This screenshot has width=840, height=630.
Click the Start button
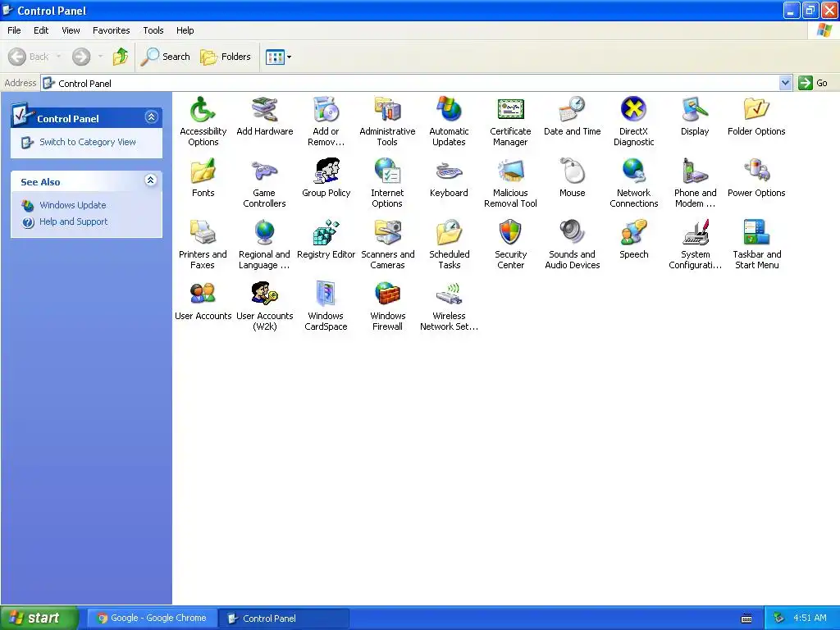point(39,618)
